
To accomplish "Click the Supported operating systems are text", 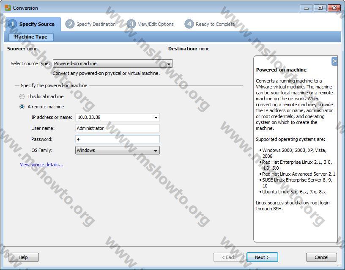I will 290,139.
